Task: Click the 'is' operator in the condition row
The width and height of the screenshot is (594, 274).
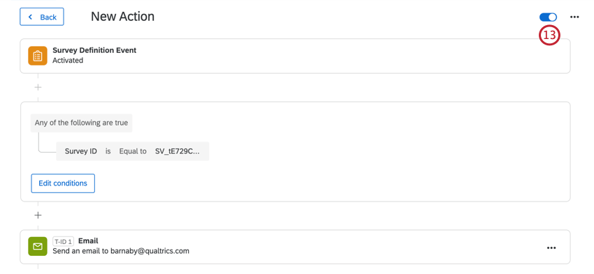Action: point(108,151)
